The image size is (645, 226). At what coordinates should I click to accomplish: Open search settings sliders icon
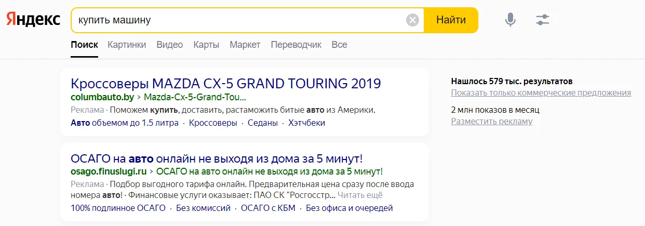pos(543,20)
